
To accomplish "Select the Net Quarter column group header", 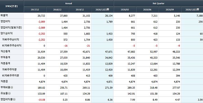I will pos(158,3).
